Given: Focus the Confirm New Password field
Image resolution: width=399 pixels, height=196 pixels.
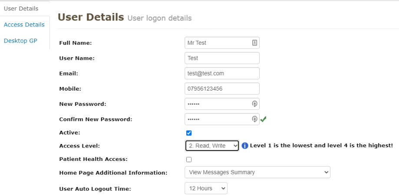Looking at the screenshot, I should click(x=217, y=119).
